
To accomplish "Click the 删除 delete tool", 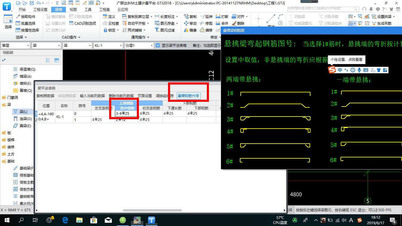I will [238, 23].
